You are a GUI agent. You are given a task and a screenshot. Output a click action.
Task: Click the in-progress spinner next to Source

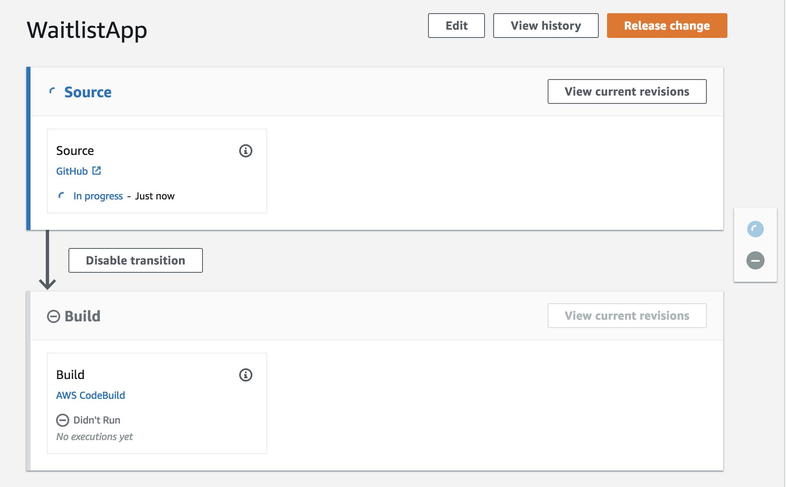62,195
